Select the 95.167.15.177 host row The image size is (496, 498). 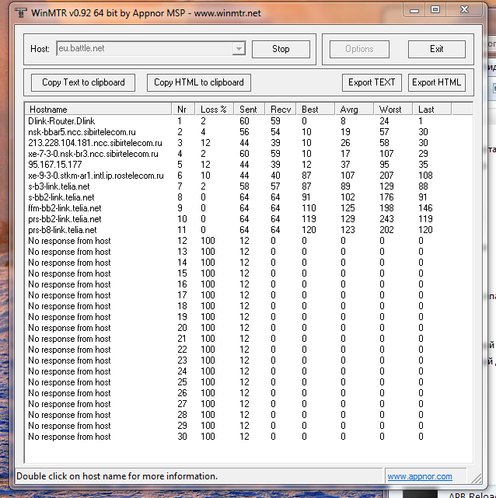54,165
